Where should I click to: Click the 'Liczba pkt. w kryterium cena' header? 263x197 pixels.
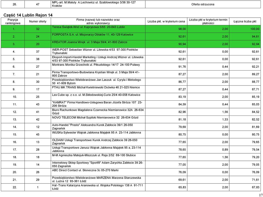click(x=166, y=21)
